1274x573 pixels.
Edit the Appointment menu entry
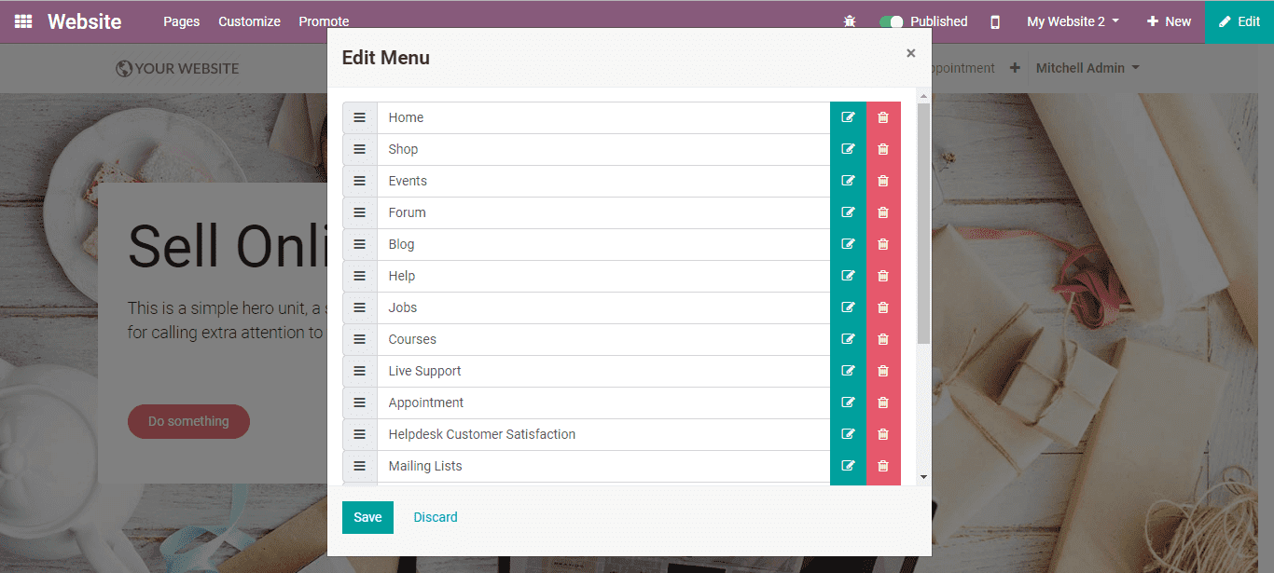(848, 402)
